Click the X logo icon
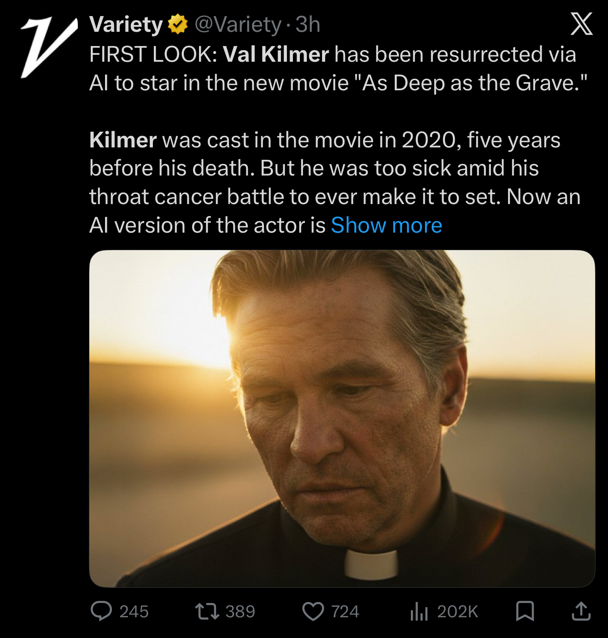Viewport: 608px width, 638px height. coord(582,24)
